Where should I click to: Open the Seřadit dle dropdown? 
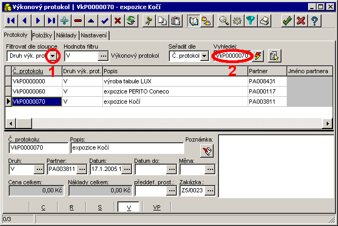[205, 56]
